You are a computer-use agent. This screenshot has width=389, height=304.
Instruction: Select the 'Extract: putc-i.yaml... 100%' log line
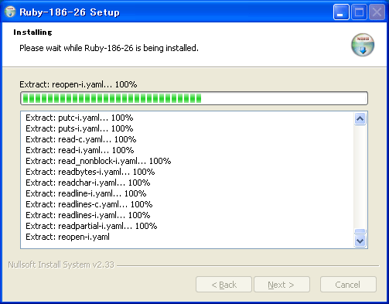(x=80, y=118)
